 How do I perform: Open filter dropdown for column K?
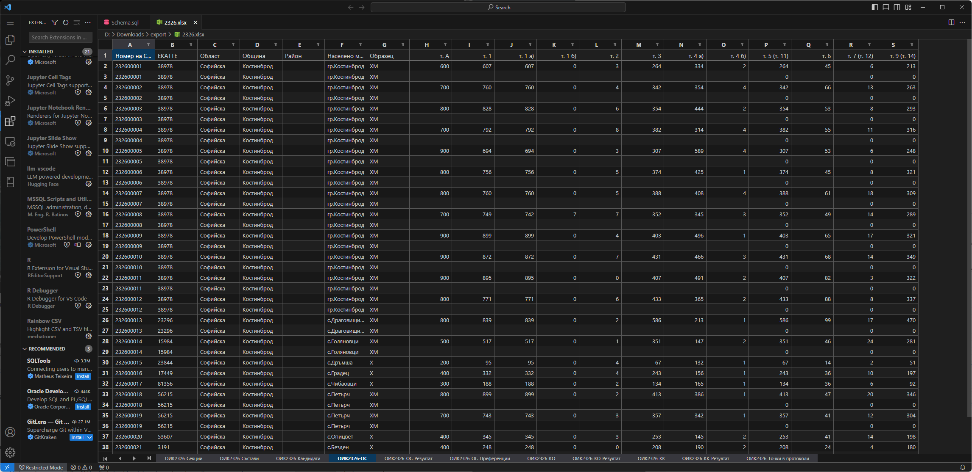[573, 44]
